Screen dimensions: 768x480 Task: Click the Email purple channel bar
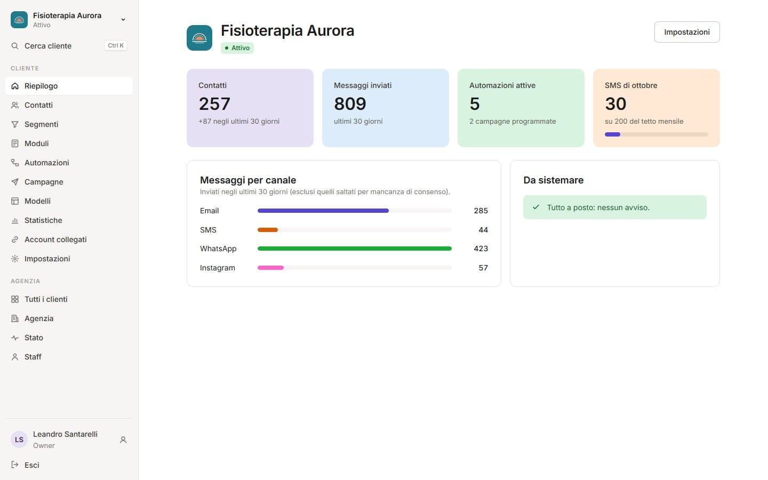pyautogui.click(x=323, y=211)
